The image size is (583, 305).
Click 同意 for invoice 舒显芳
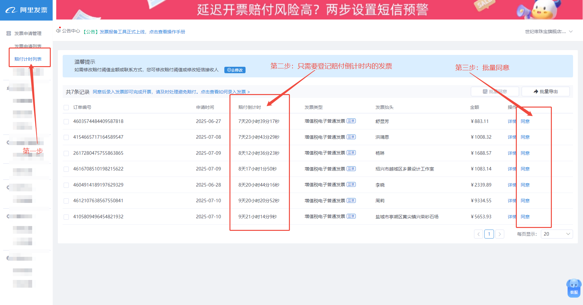point(525,121)
